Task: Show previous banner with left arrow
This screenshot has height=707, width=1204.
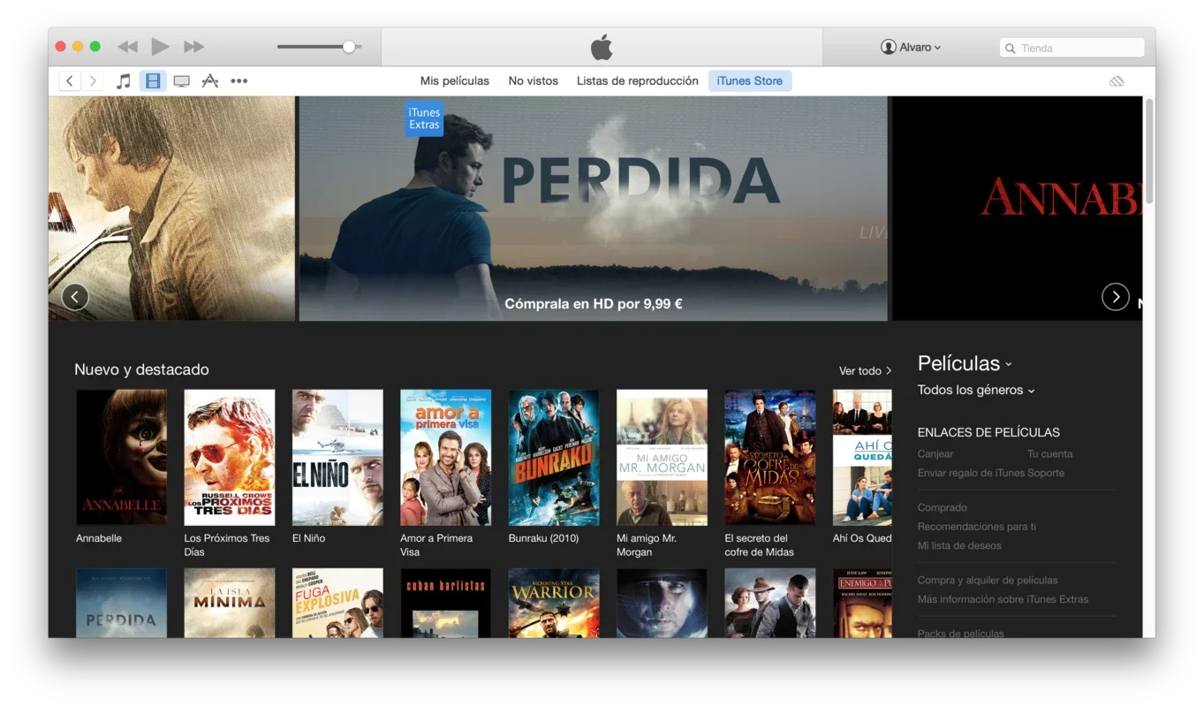Action: pyautogui.click(x=75, y=297)
